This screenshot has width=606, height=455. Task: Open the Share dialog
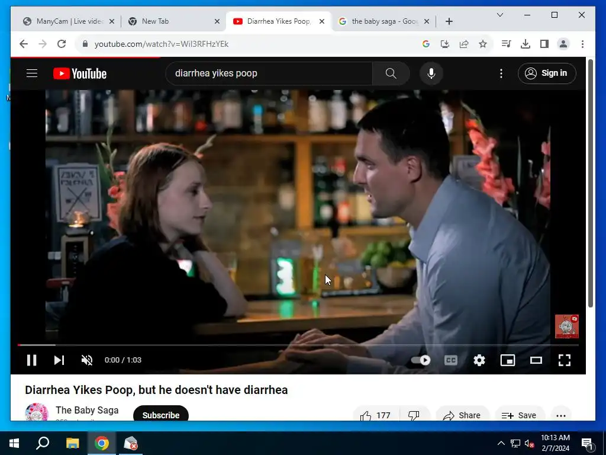click(462, 414)
